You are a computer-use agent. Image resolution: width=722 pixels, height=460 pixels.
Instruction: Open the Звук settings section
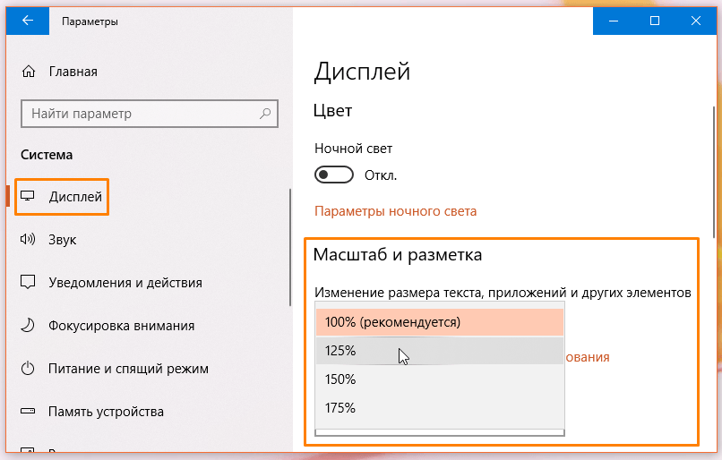pos(63,239)
